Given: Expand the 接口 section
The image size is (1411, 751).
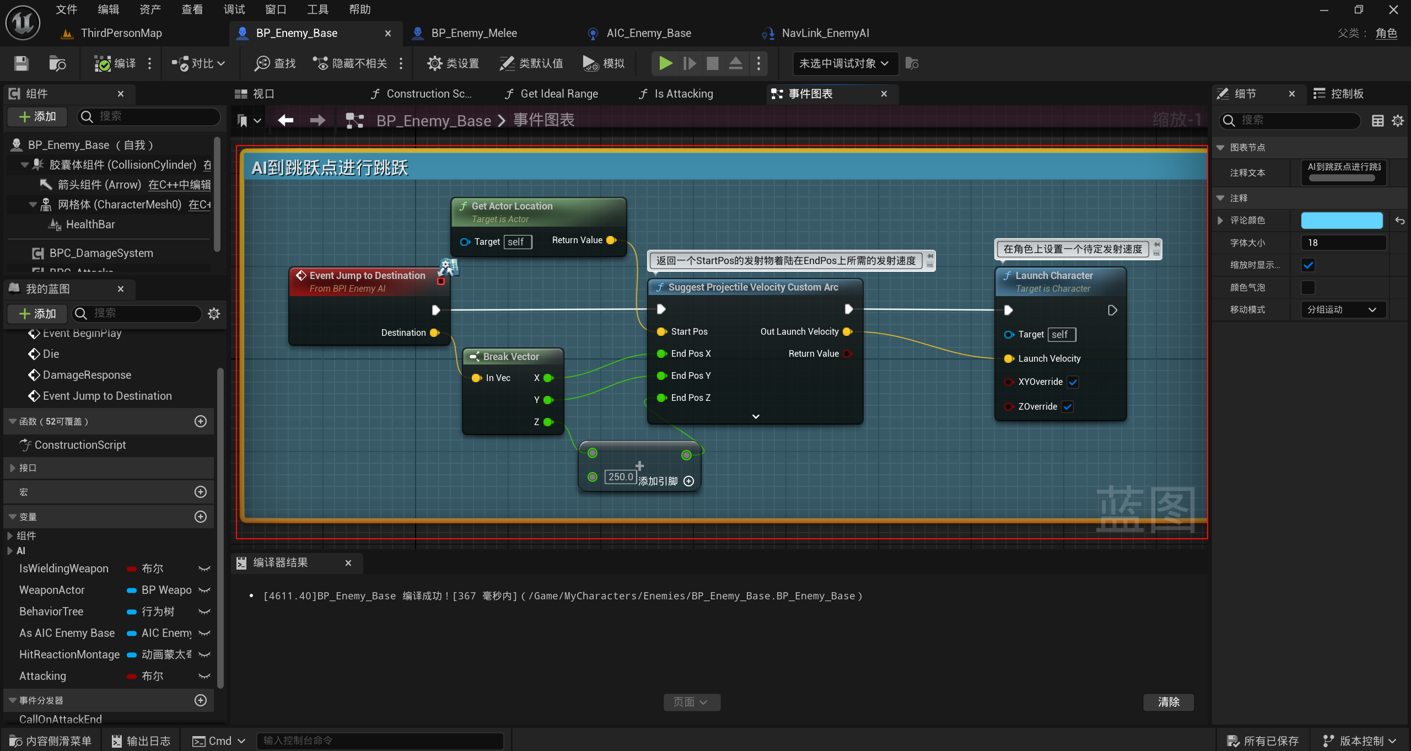Looking at the screenshot, I should pyautogui.click(x=13, y=468).
